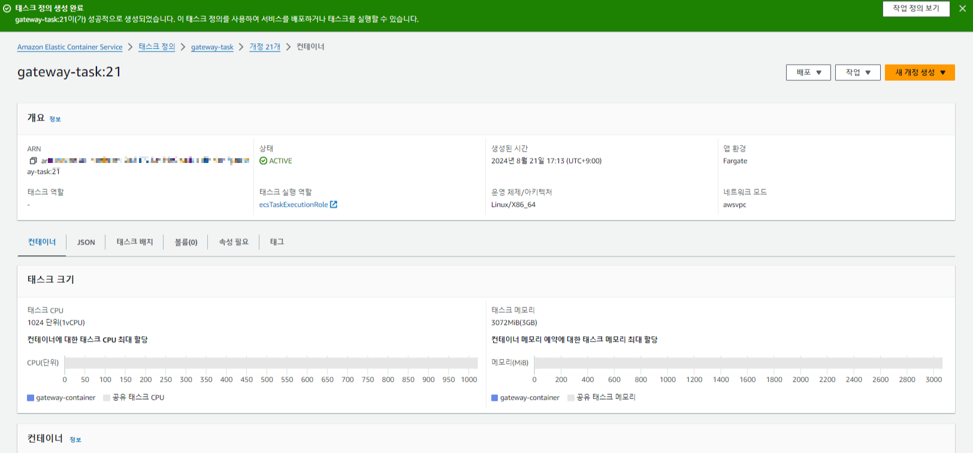This screenshot has width=973, height=453.
Task: Open external link icon beside ecsTaskExecutionRole
Action: tap(334, 204)
